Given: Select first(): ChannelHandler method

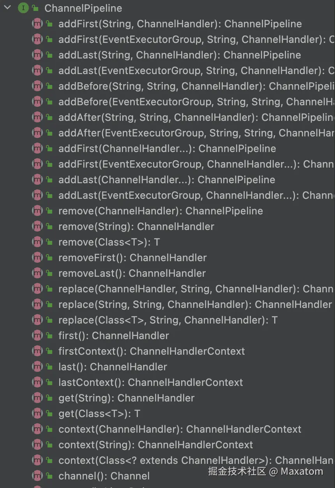Looking at the screenshot, I should (114, 336).
